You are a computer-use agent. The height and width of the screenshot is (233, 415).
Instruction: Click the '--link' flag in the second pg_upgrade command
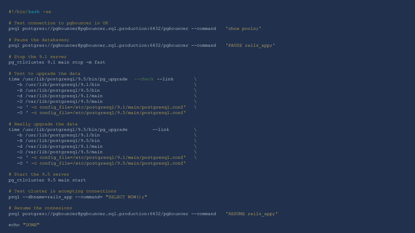(160, 129)
